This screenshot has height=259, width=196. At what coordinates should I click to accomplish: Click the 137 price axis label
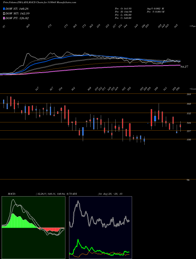pos(189,131)
